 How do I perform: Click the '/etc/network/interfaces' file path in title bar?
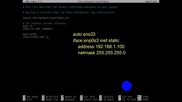tap(93, 1)
